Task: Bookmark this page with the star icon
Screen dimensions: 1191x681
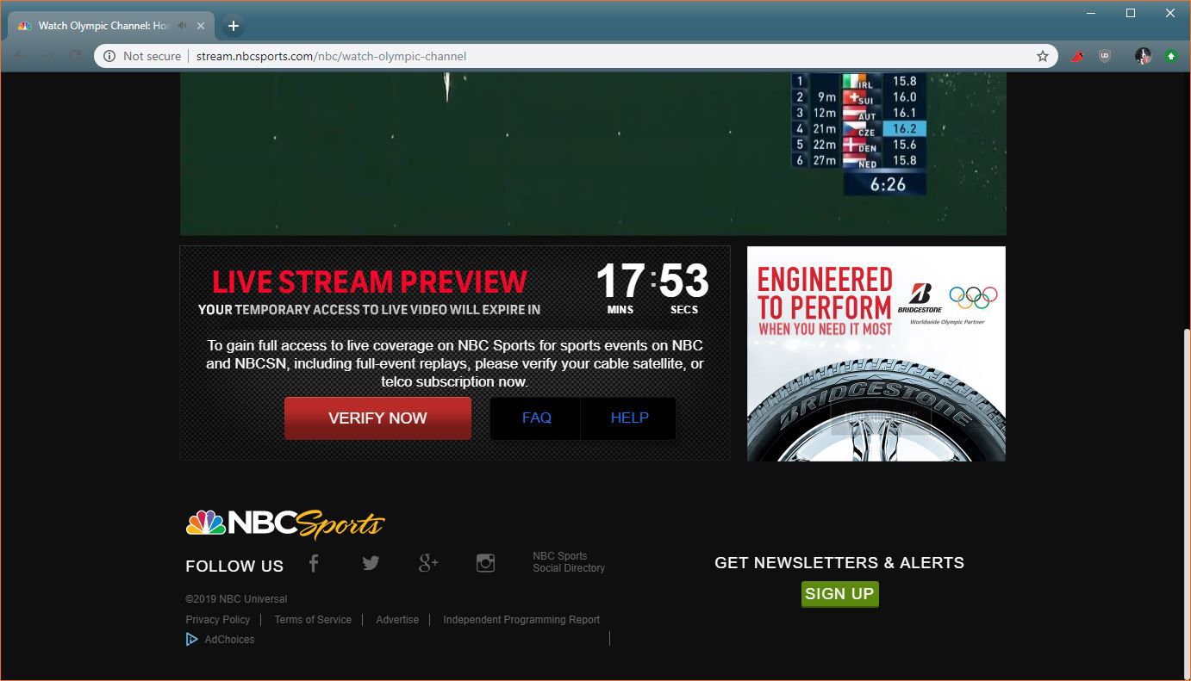Action: pos(1043,56)
